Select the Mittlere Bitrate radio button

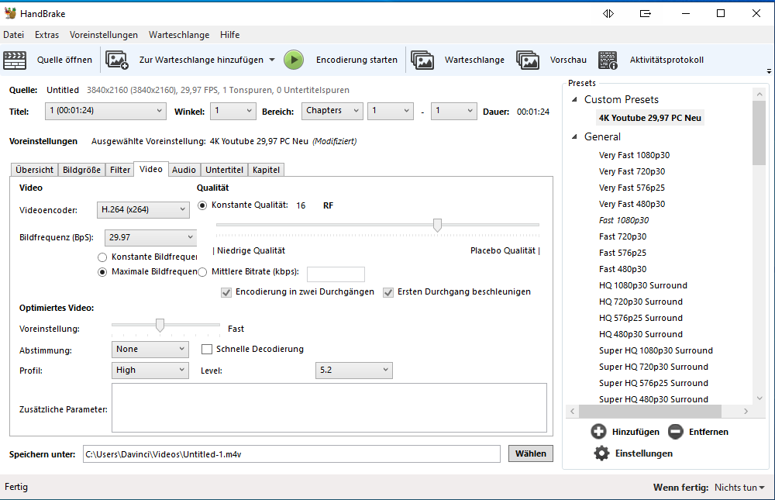[202, 271]
